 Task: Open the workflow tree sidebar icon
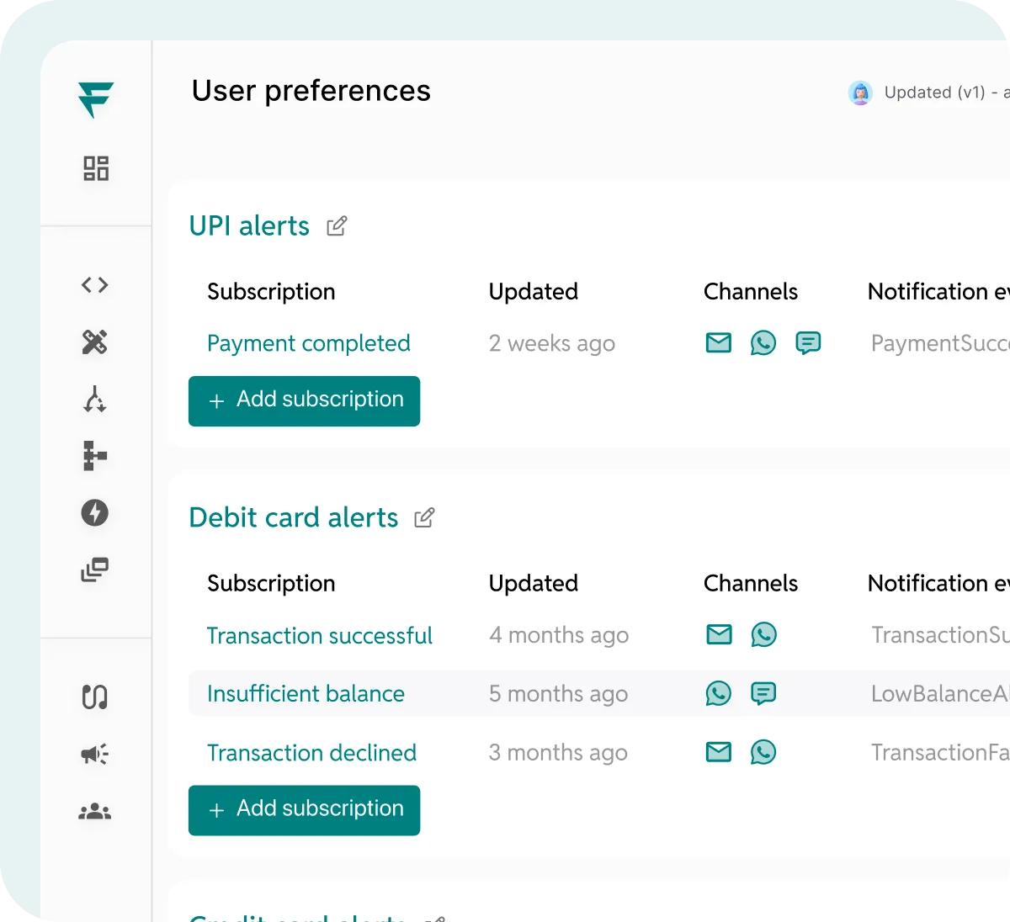click(x=95, y=456)
